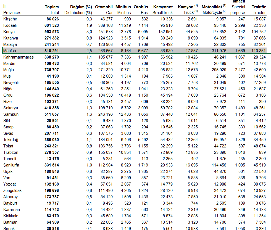Click Sinop bus value 294

145,127
